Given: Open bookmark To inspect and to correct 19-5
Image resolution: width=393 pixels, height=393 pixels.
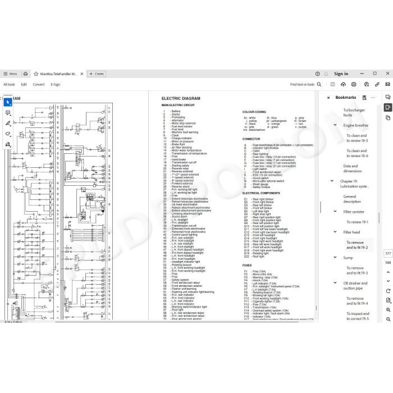Looking at the screenshot, I should click(358, 316).
